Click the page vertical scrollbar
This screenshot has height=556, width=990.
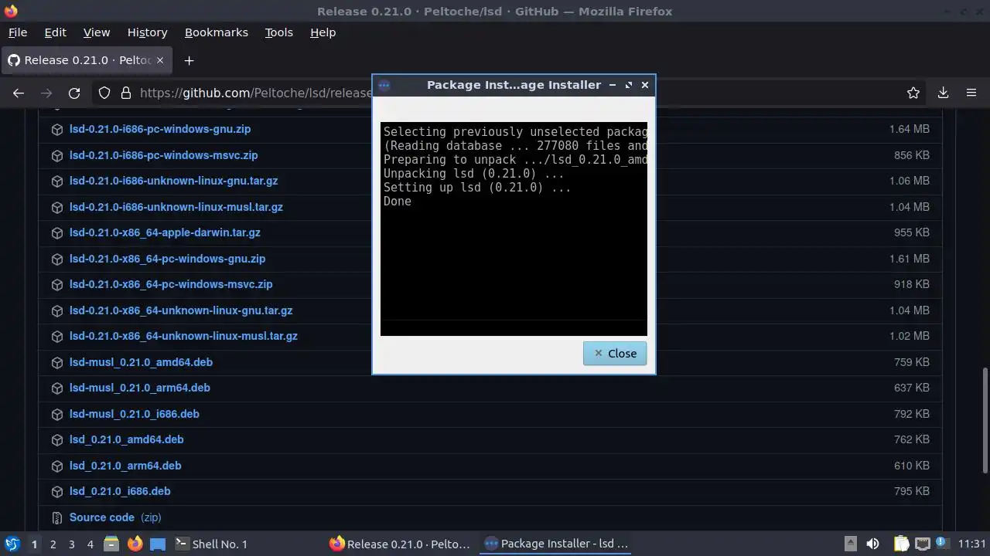click(985, 421)
